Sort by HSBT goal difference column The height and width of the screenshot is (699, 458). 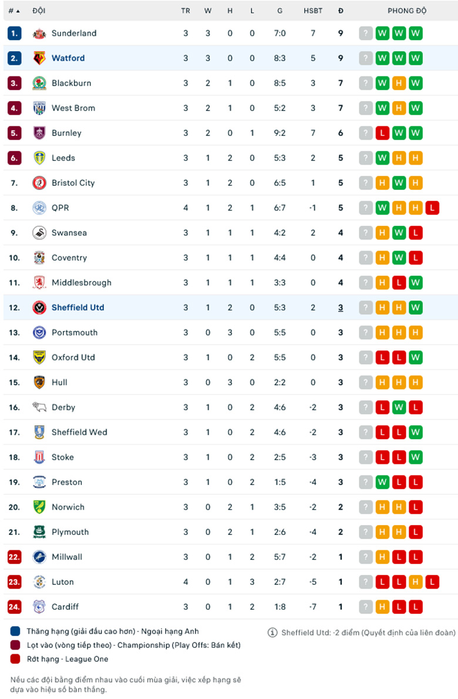313,11
